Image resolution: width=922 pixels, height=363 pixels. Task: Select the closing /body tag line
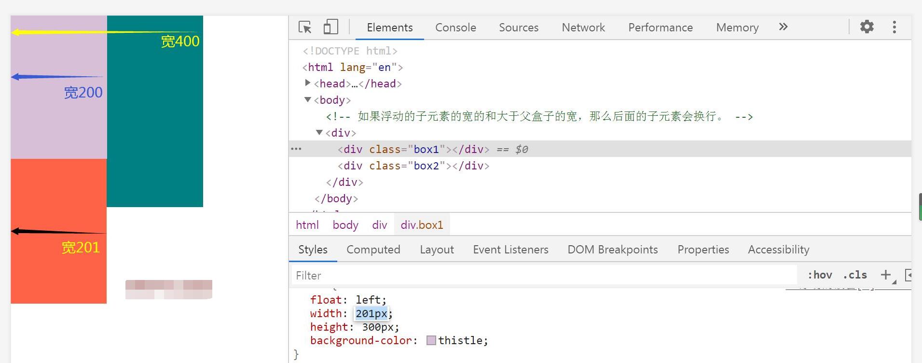click(336, 198)
